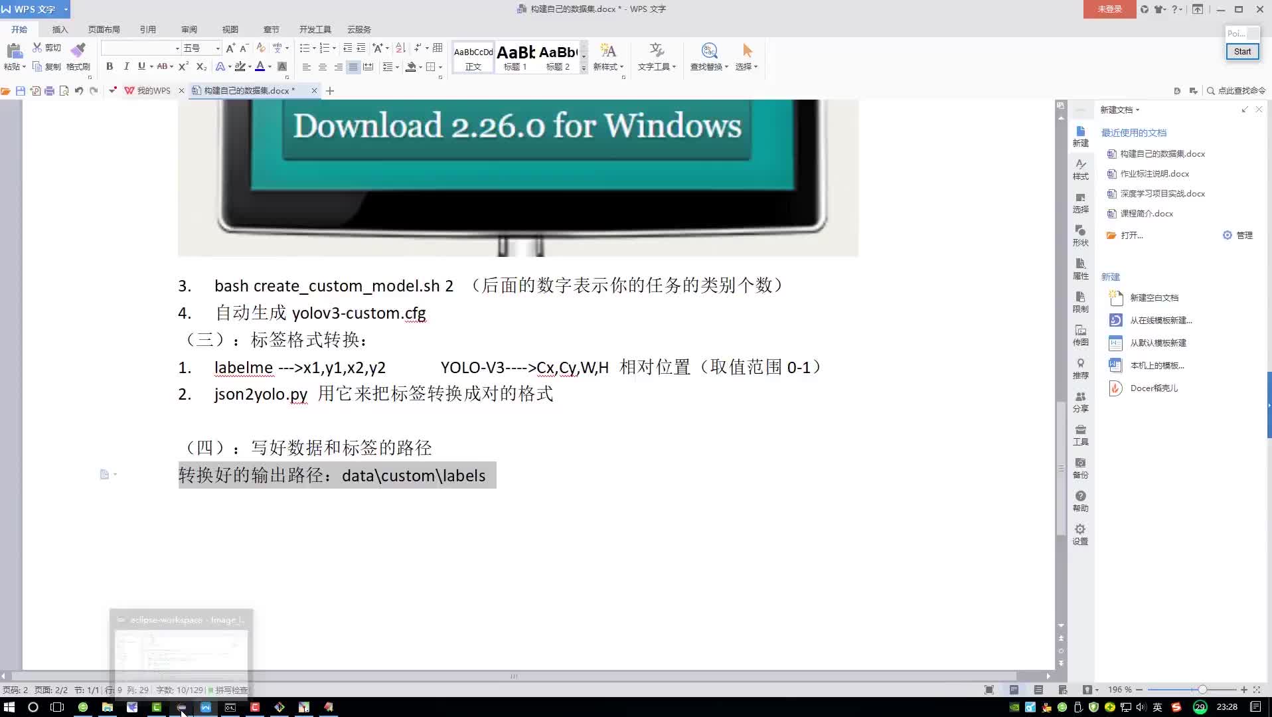Open recent file 深度学习项目实战.docx
Viewport: 1272px width, 717px height.
tap(1162, 194)
